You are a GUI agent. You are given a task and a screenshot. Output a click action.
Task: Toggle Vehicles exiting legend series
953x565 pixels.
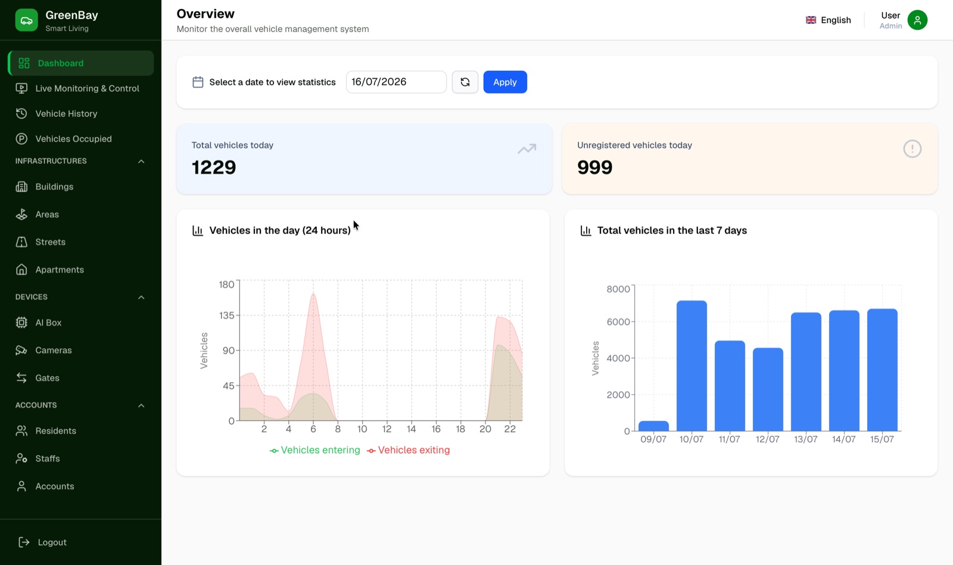pyautogui.click(x=409, y=450)
